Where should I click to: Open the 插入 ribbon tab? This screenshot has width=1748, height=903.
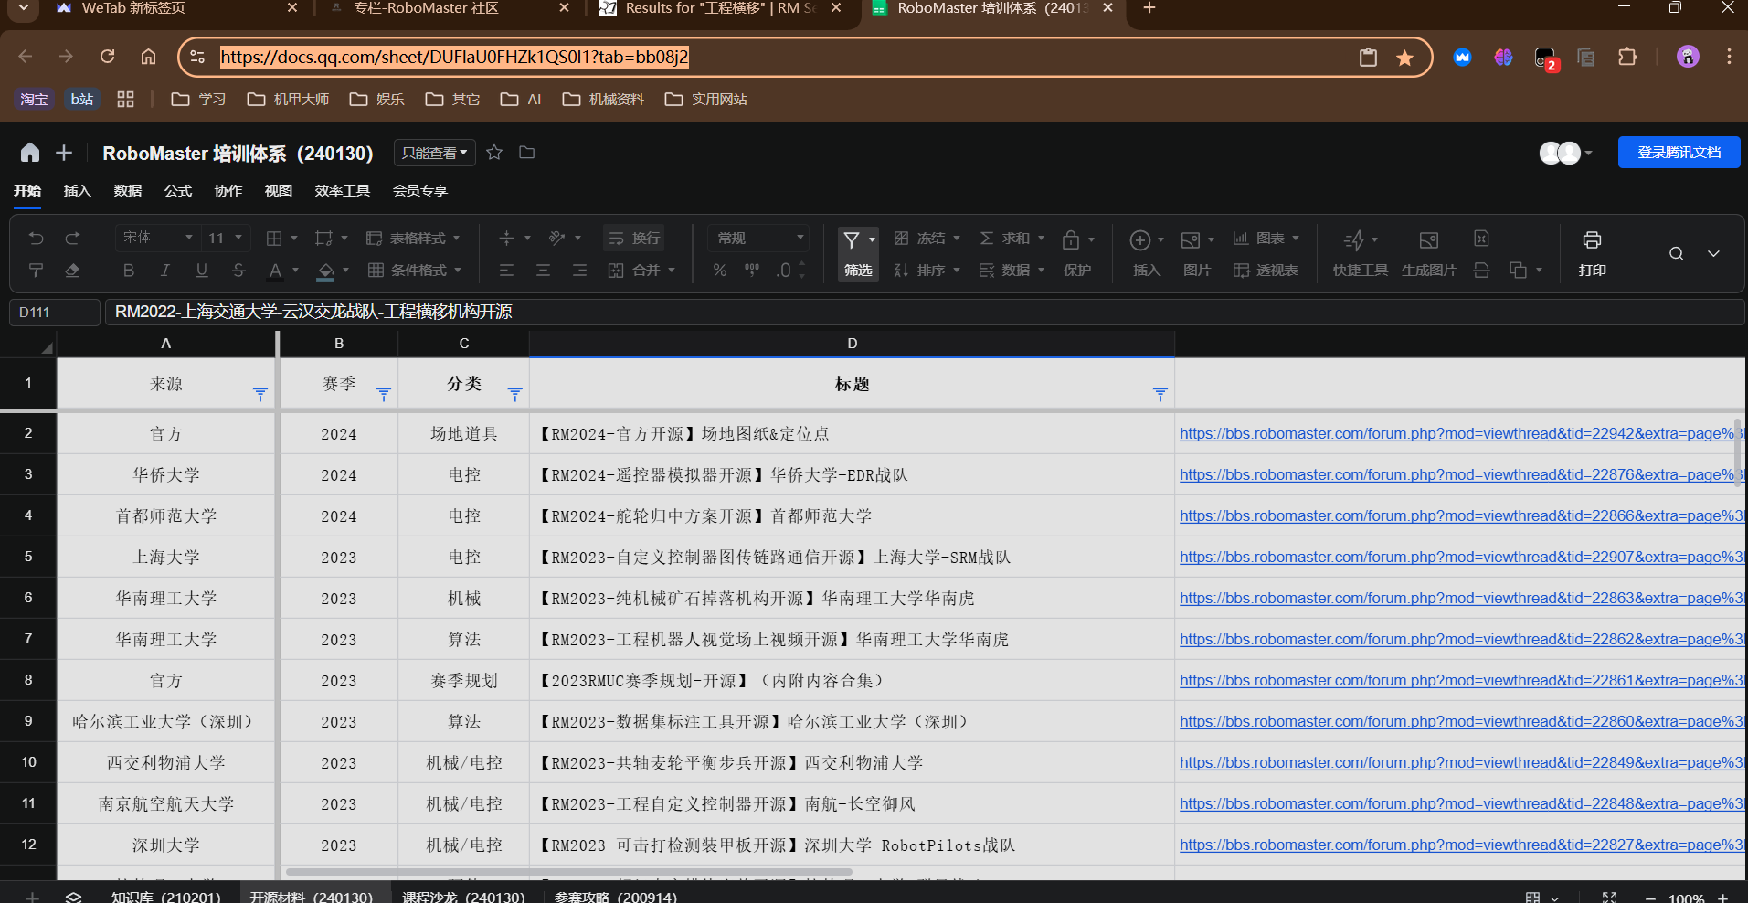point(78,190)
